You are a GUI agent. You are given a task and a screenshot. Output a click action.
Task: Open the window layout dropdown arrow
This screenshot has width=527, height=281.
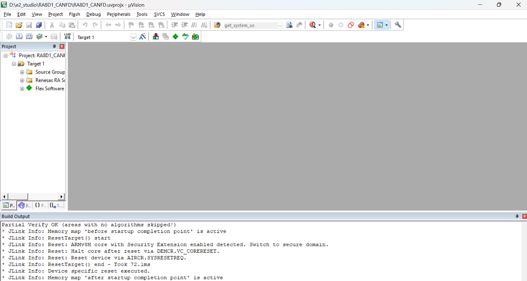click(387, 25)
